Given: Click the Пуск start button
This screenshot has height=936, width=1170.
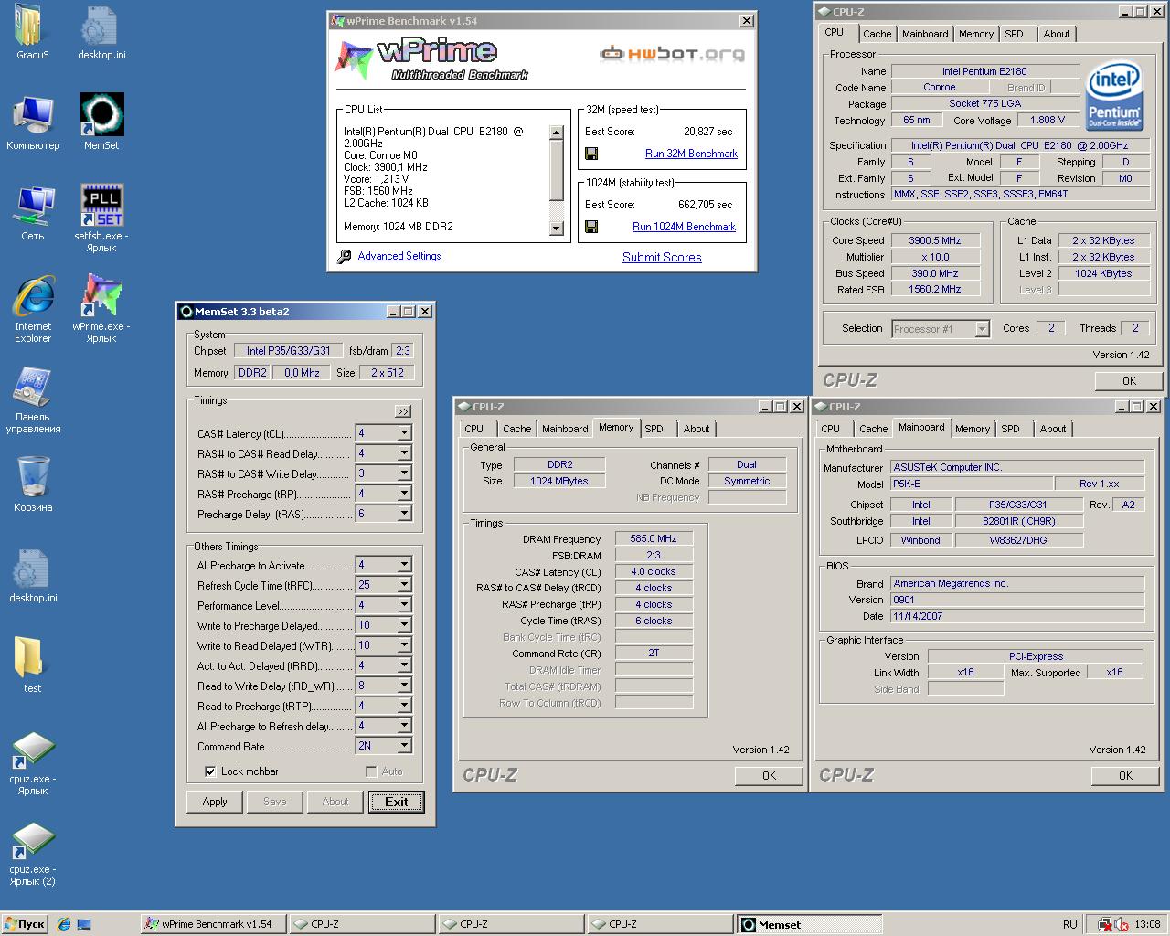Looking at the screenshot, I should pos(25,924).
